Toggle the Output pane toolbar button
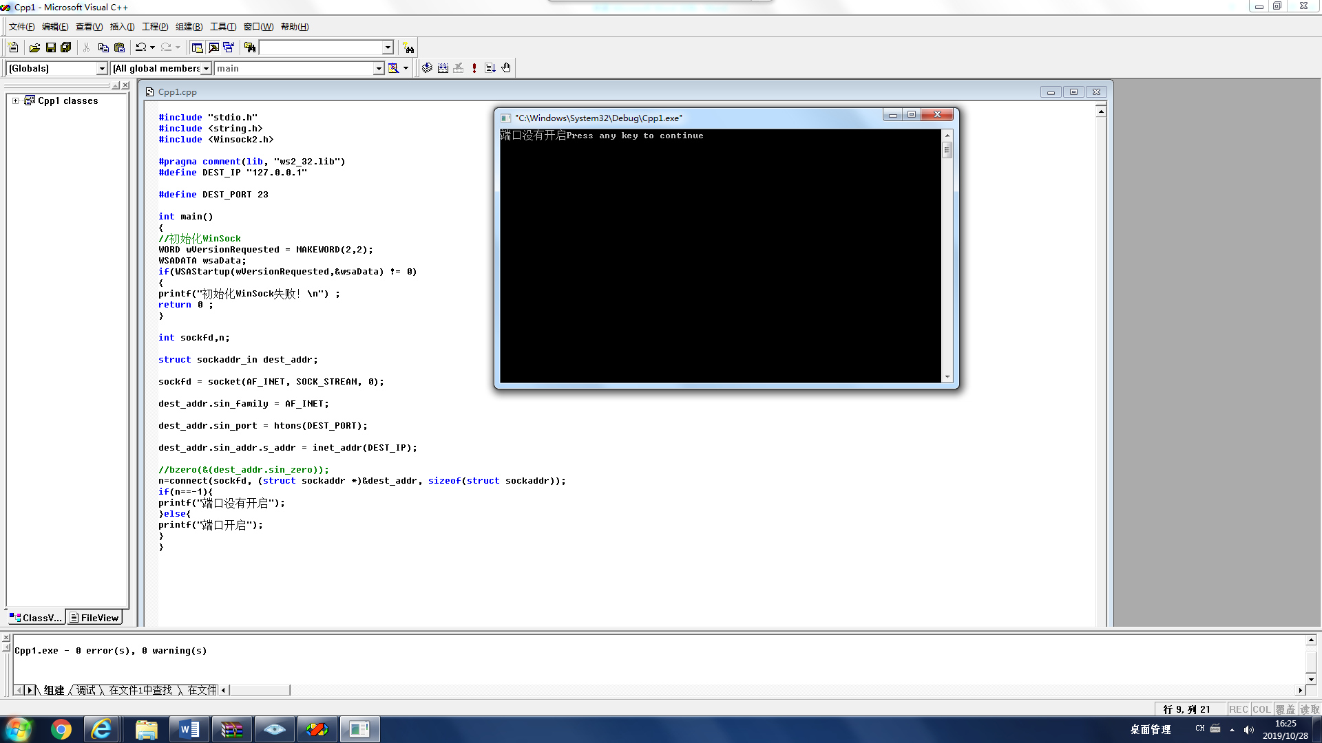 [x=213, y=47]
